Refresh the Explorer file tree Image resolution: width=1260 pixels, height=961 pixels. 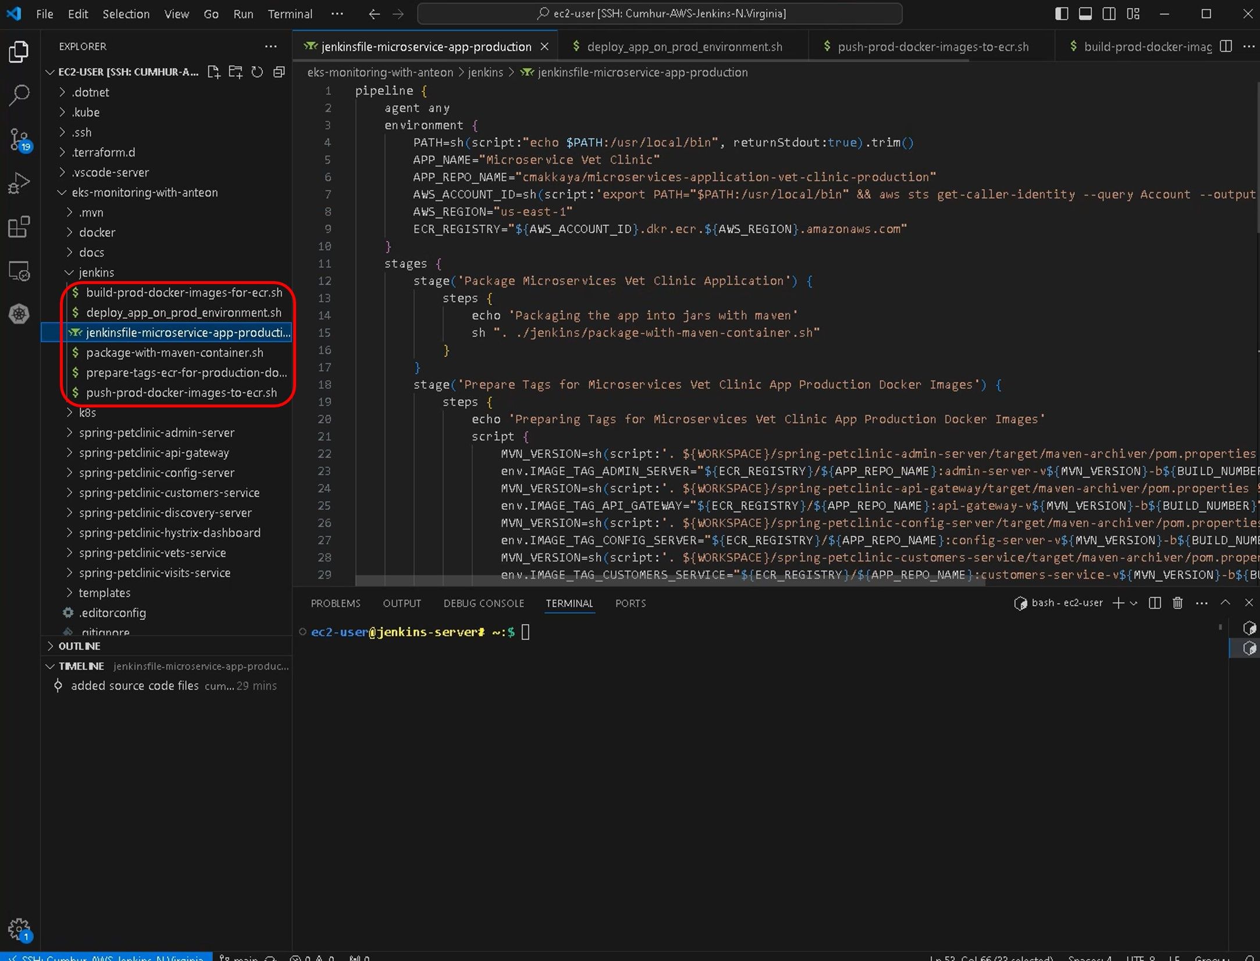(x=257, y=72)
